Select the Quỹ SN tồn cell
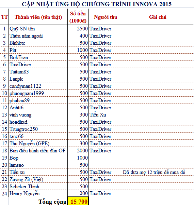The height and width of the screenshot is (205, 194). pyautogui.click(x=38, y=28)
